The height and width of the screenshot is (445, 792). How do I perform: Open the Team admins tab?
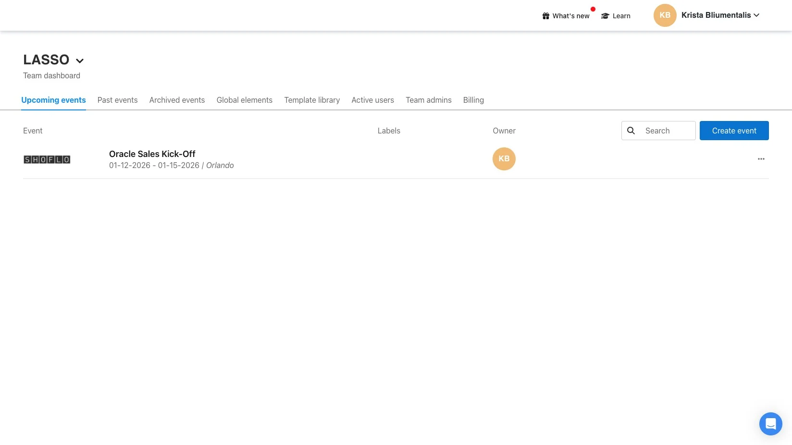click(x=428, y=100)
